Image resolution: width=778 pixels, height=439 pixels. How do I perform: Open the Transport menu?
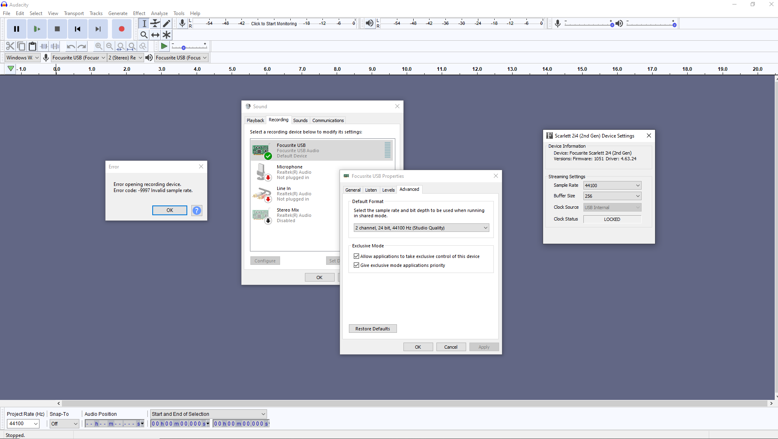(x=74, y=13)
